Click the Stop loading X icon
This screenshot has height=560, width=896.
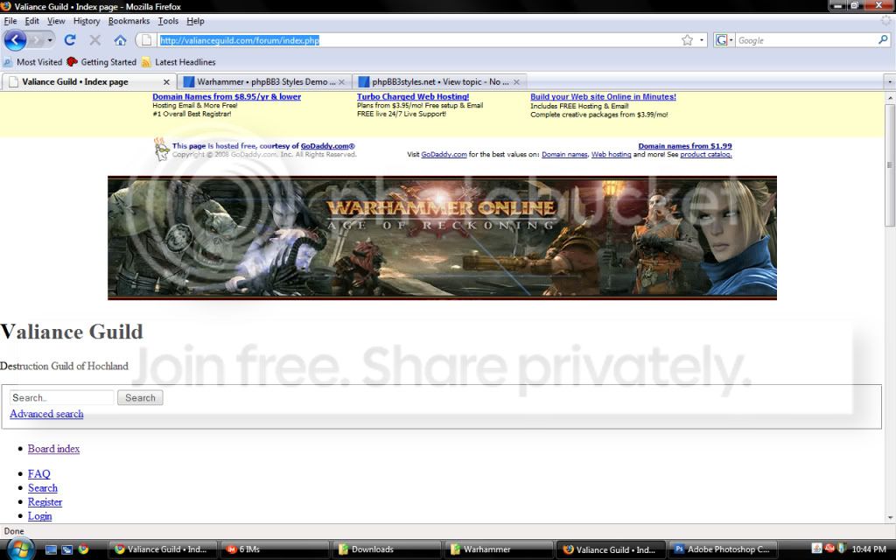click(x=95, y=40)
